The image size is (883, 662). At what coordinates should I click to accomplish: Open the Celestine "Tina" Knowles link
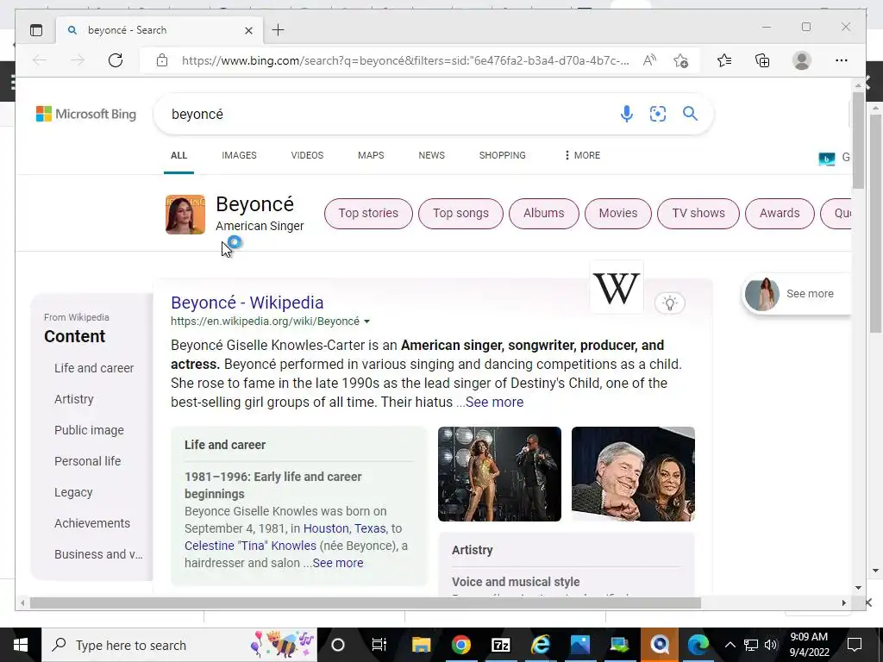coord(250,546)
